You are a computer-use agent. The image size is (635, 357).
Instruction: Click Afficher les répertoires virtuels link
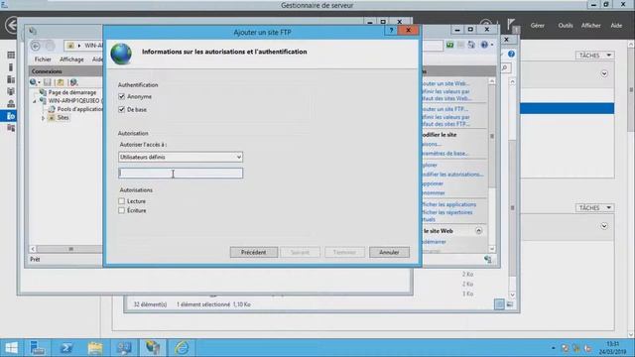[446, 215]
